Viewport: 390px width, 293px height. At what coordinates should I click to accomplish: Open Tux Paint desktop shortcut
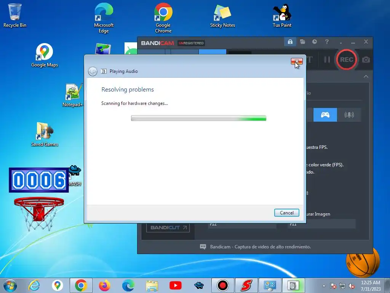tap(282, 15)
